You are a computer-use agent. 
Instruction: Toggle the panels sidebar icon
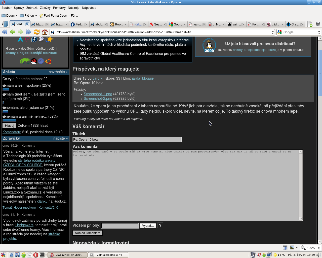[5, 24]
